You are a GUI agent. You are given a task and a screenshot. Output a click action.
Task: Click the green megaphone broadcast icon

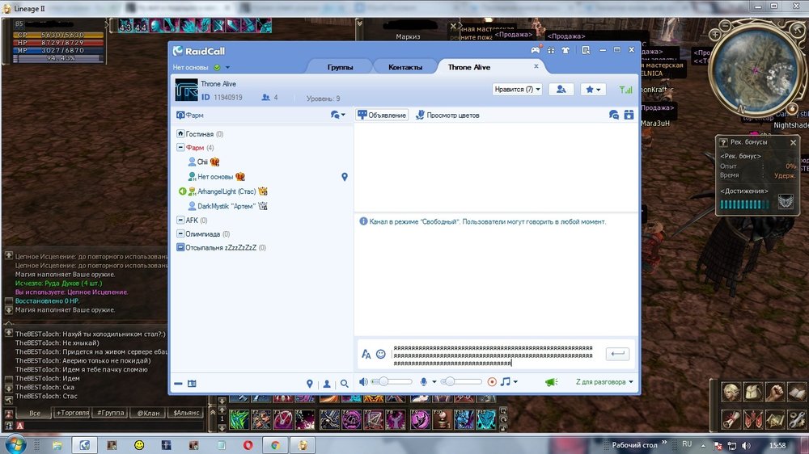pos(551,382)
